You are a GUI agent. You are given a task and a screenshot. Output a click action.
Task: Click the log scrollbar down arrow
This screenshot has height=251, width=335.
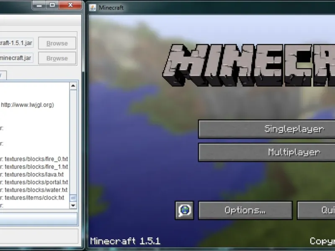73,205
